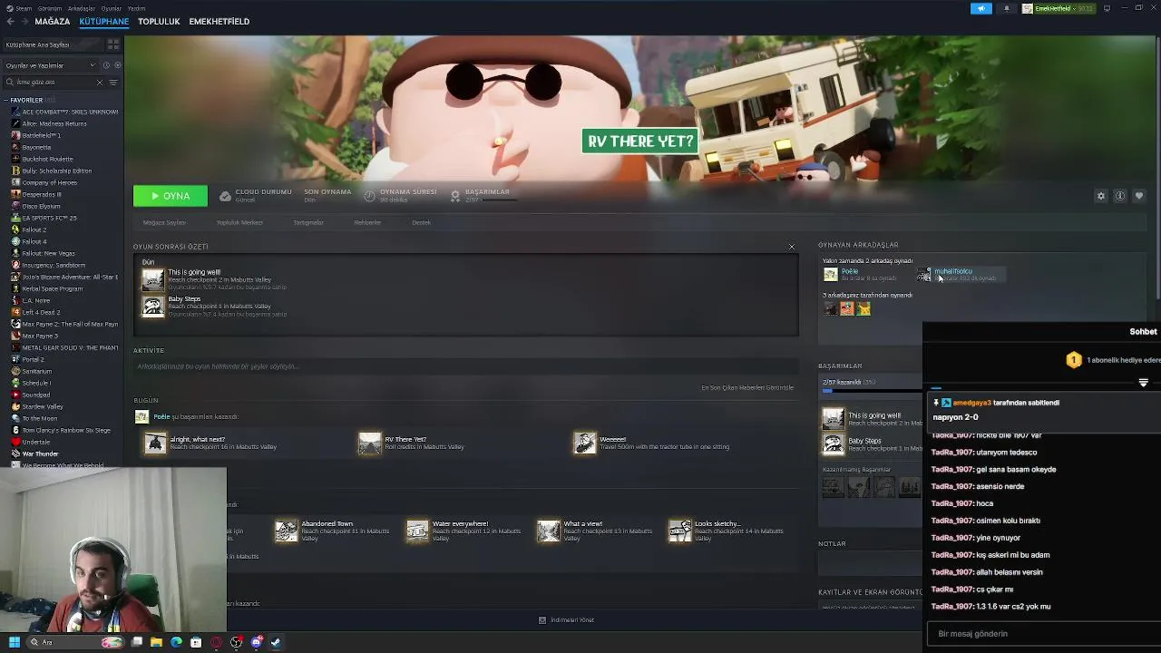Collapse the FAVORİLER category
Viewport: 1161px width, 653px height.
[6, 100]
